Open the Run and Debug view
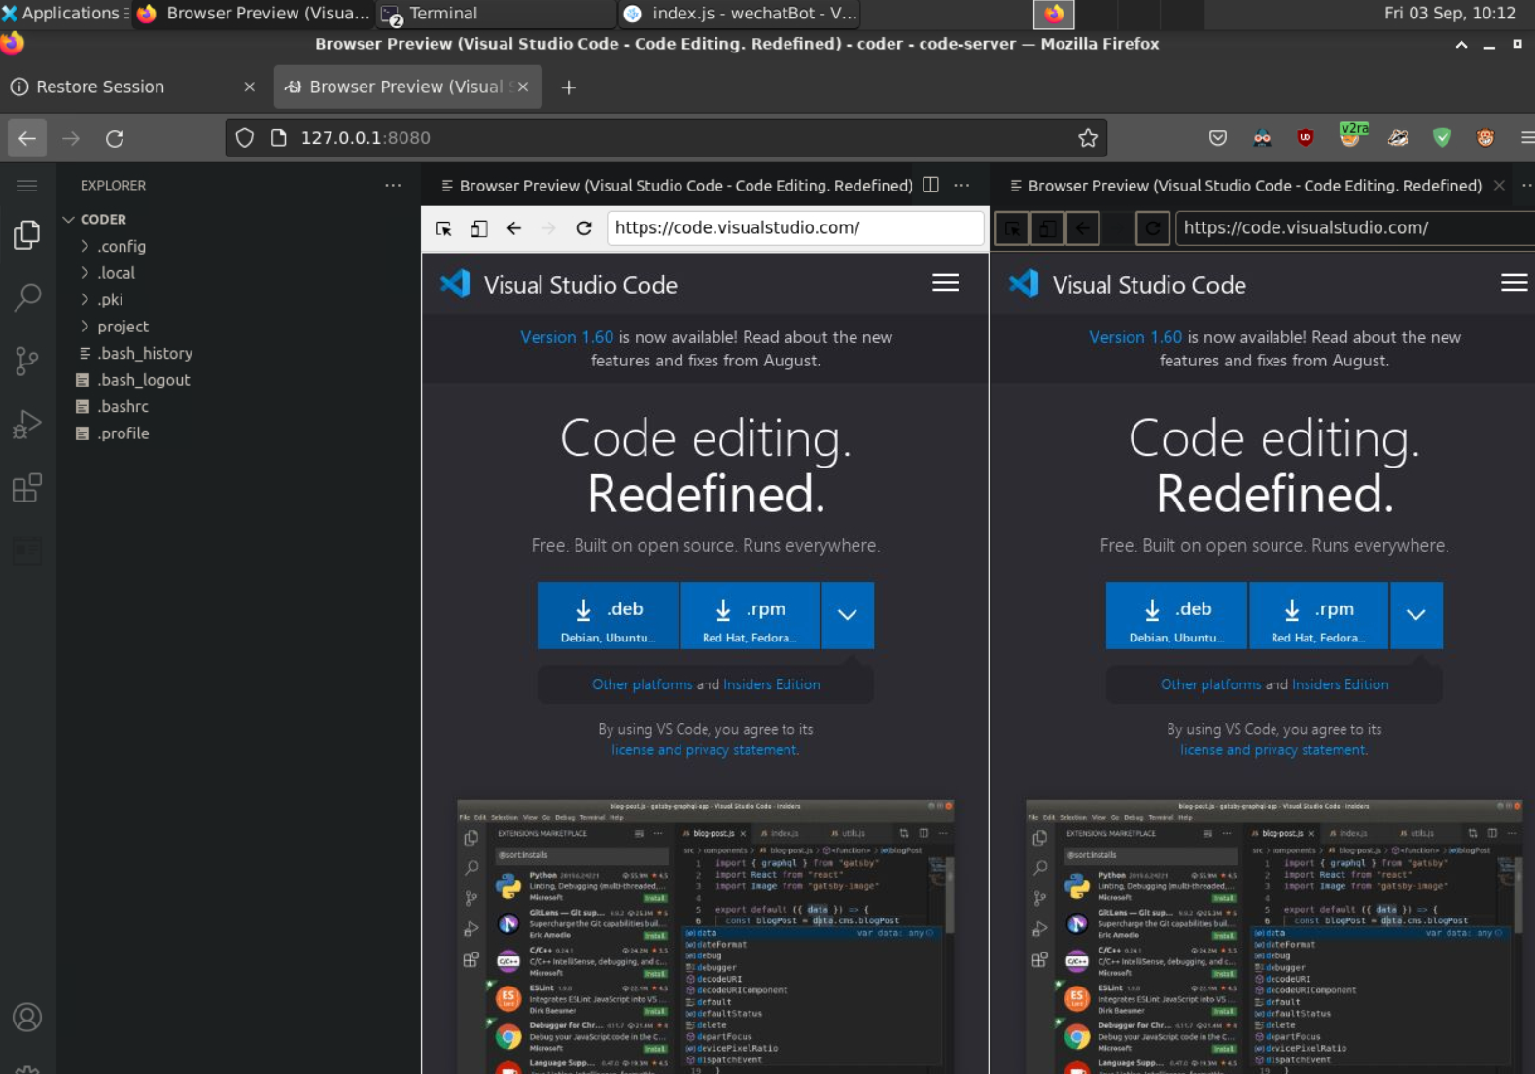Screen dimensions: 1535x1074 [x=27, y=425]
